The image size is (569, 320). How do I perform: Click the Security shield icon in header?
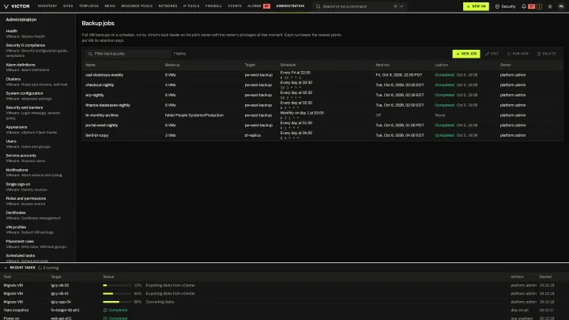(x=497, y=6)
